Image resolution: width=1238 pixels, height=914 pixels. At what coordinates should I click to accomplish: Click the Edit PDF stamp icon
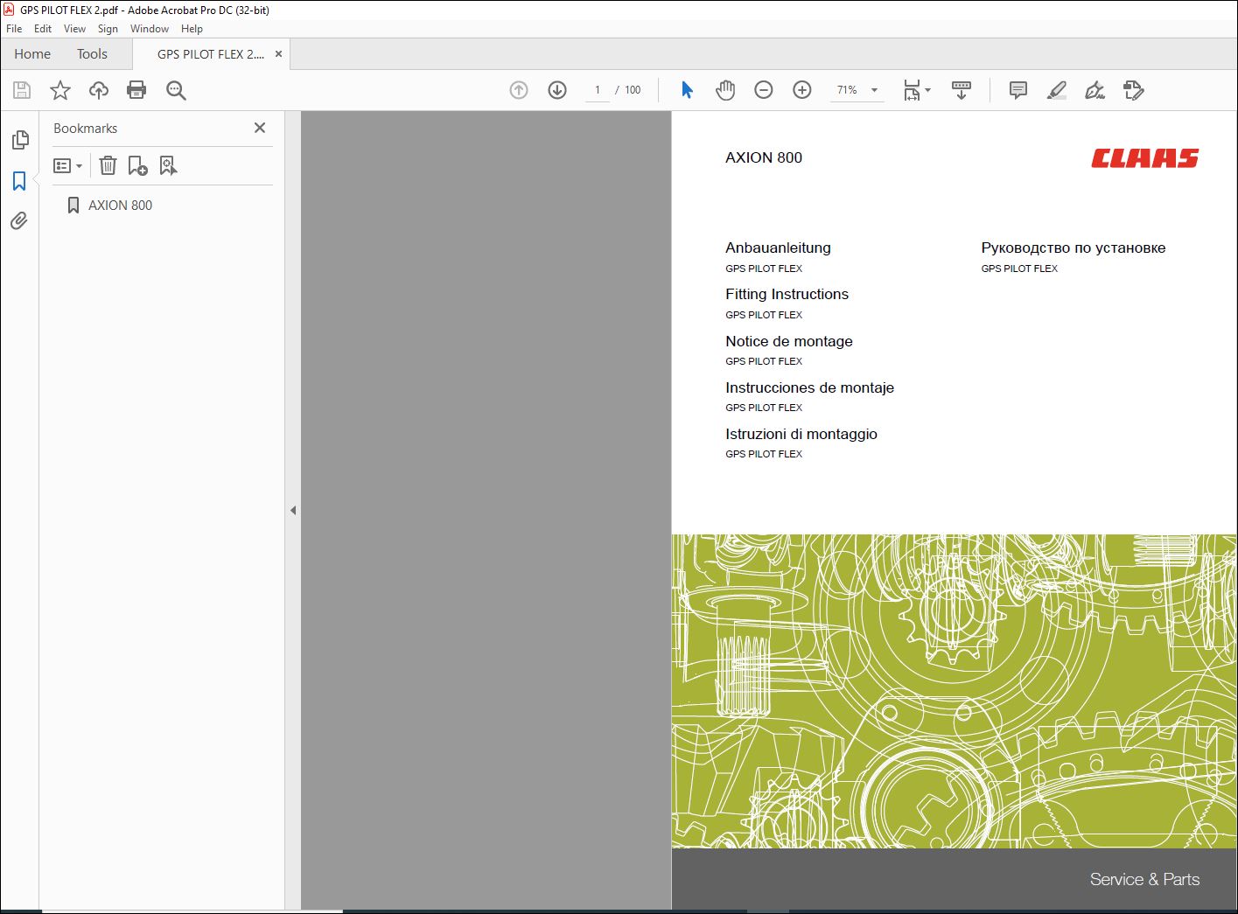point(1133,90)
